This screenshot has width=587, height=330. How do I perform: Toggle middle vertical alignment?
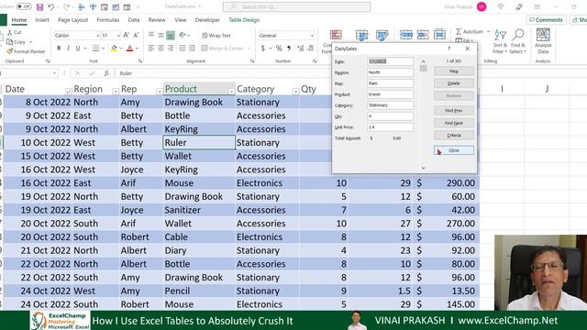point(161,35)
